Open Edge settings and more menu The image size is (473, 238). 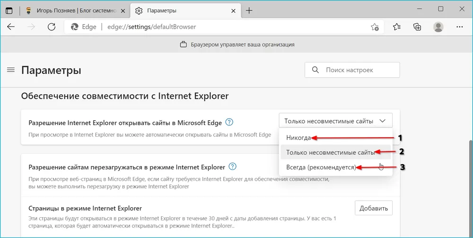pos(459,27)
